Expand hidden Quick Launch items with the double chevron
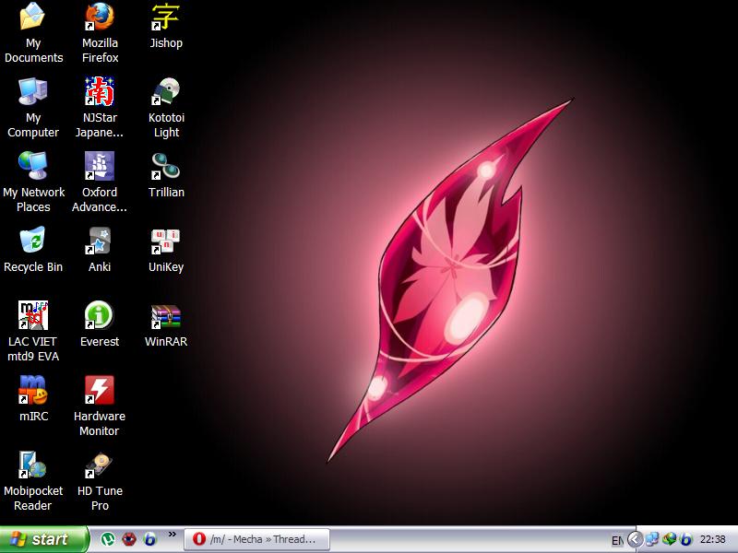Image resolution: width=738 pixels, height=553 pixels. click(173, 535)
